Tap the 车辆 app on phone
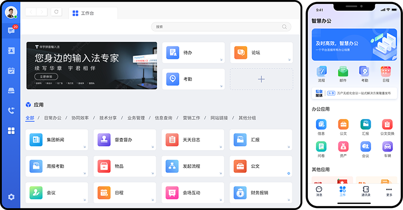This screenshot has height=210, width=403. pyautogui.click(x=387, y=148)
